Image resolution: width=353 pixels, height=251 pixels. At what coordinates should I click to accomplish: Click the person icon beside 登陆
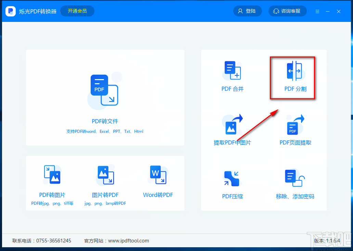tap(240, 11)
